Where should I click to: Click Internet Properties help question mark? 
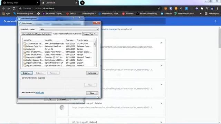(x=74, y=18)
